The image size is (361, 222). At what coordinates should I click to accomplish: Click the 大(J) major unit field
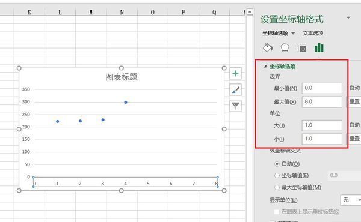tap(322, 125)
